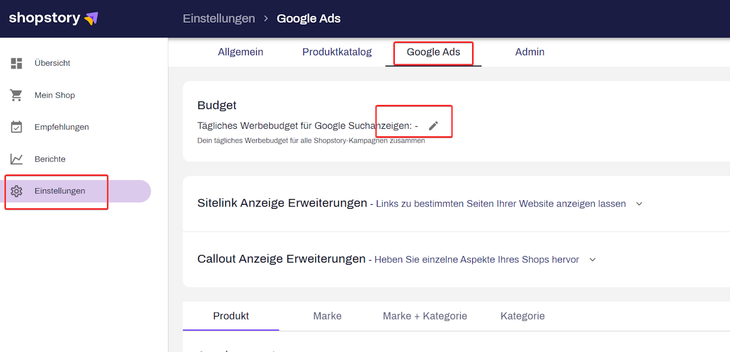Switch to the Produktkatalog tab
The width and height of the screenshot is (730, 352).
[337, 52]
